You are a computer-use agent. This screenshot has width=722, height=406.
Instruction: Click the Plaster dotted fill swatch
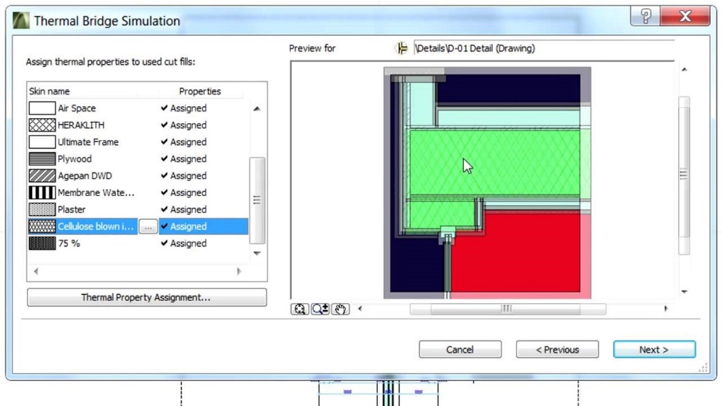coord(42,209)
